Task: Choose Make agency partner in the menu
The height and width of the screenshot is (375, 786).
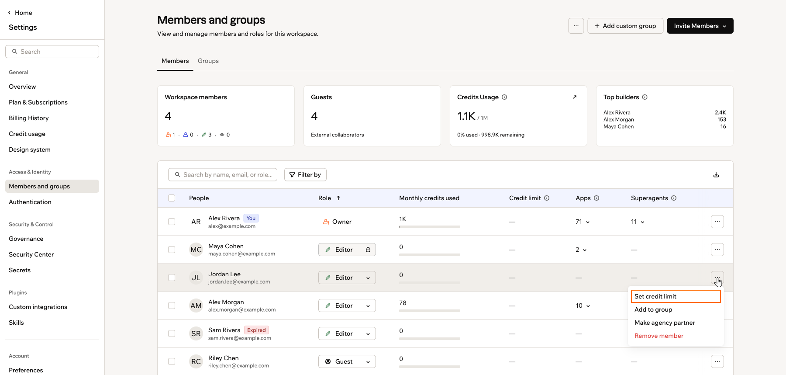Action: tap(676, 323)
